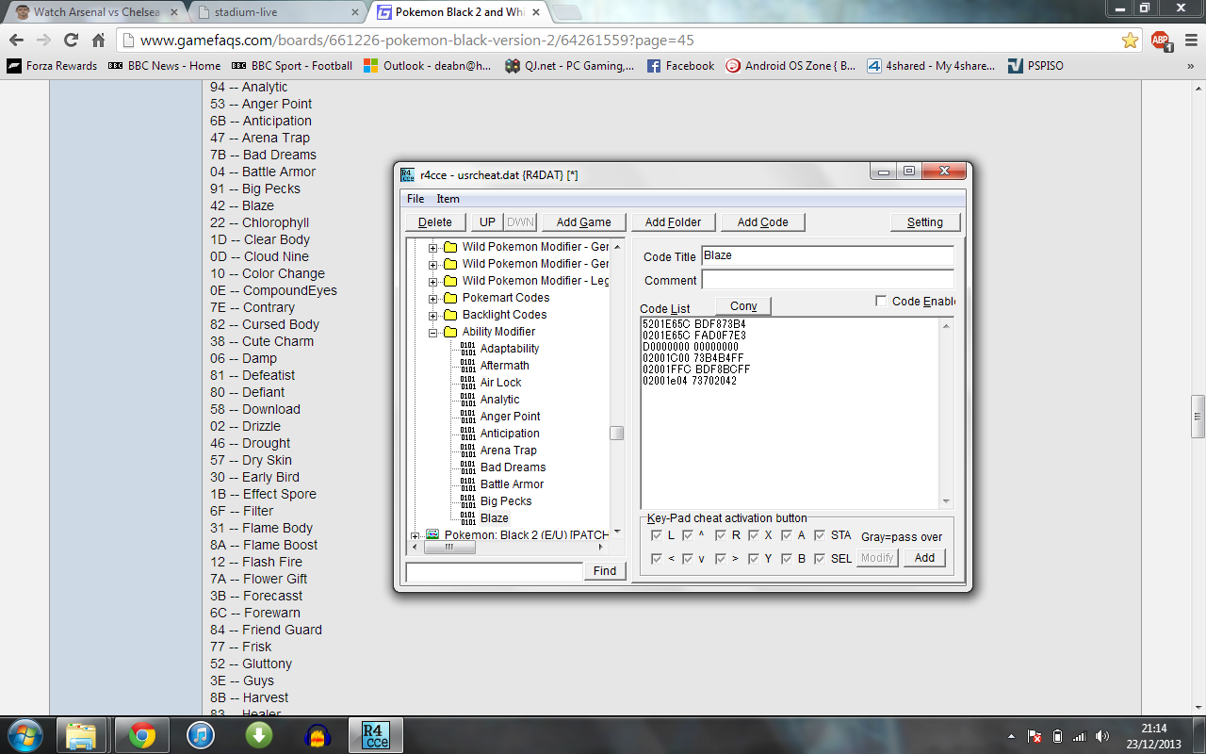1206x754 pixels.
Task: Toggle the A key checkbox
Action: [786, 535]
